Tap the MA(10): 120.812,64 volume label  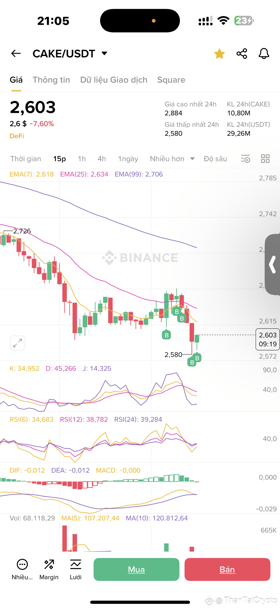(157, 518)
